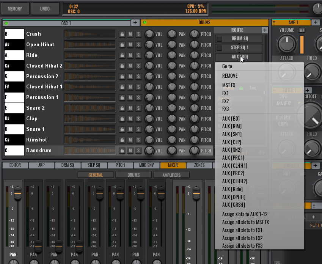Click the Bassdrum waveform display

tap(90, 150)
